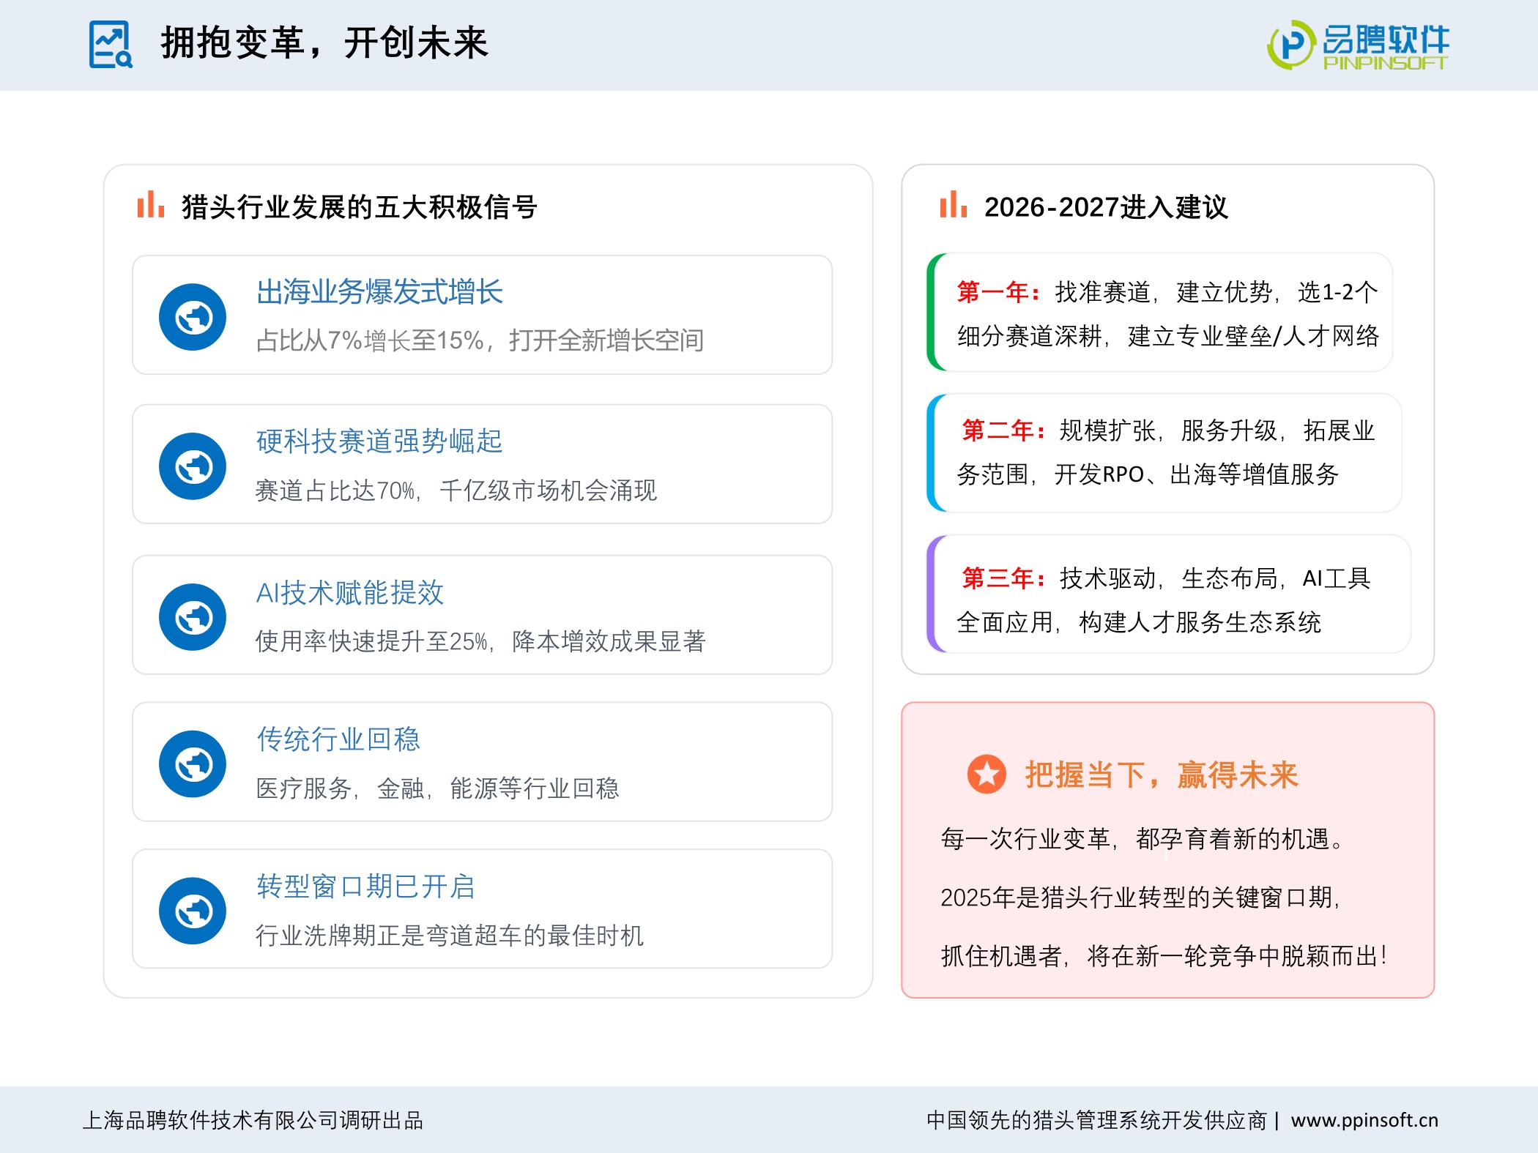The height and width of the screenshot is (1153, 1538).
Task: Click the PINPINSOFT logo in the header
Action: [1359, 45]
